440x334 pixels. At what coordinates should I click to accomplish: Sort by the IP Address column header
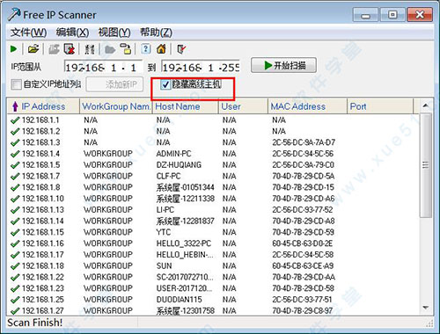[x=43, y=106]
